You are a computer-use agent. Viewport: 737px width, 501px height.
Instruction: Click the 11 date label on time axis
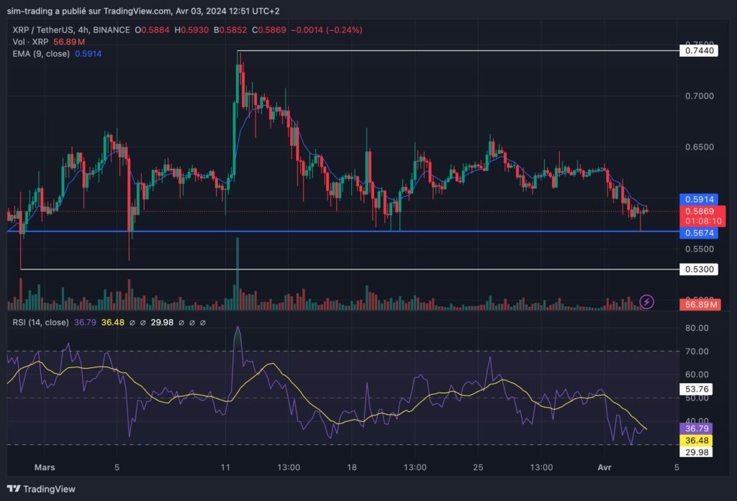click(225, 467)
